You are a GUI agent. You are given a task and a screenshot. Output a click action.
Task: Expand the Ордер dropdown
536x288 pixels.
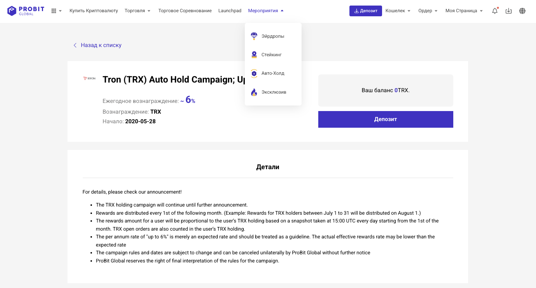click(428, 11)
